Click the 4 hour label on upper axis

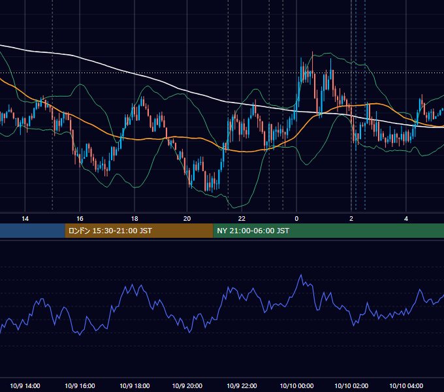(406, 219)
